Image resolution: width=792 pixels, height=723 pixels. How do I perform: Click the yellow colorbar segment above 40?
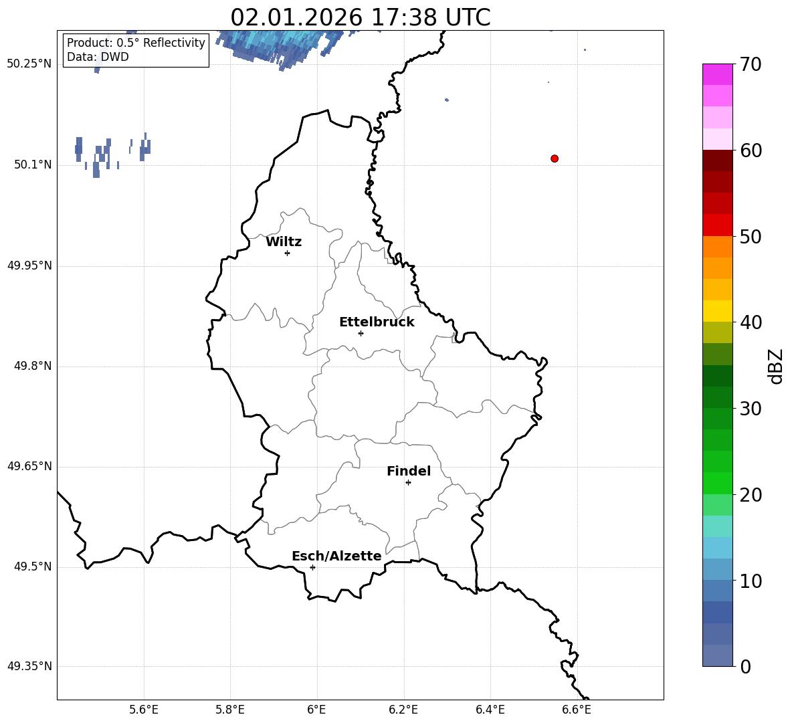(717, 312)
